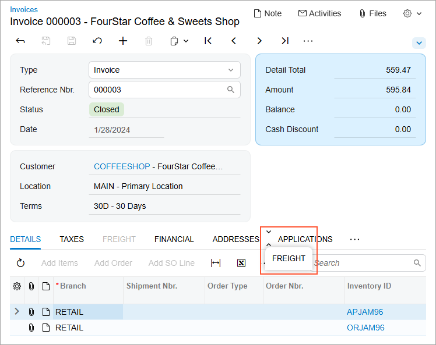Open the Type dropdown set to Invoice

(x=164, y=70)
